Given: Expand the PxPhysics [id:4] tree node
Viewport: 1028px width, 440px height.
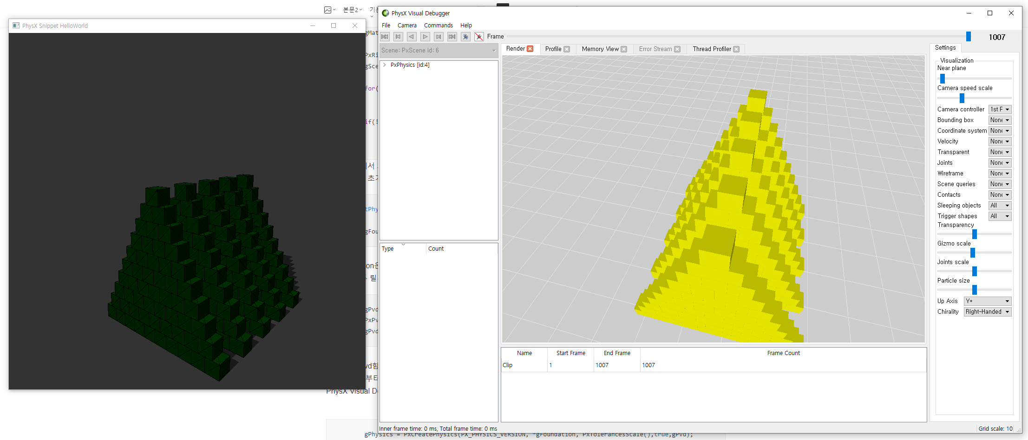Looking at the screenshot, I should [385, 65].
